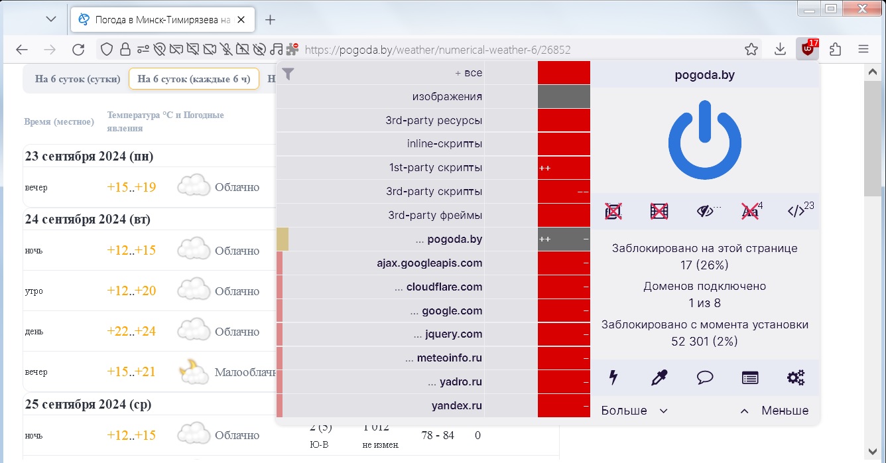
Task: Click the red local cell of + все row
Action: point(564,73)
